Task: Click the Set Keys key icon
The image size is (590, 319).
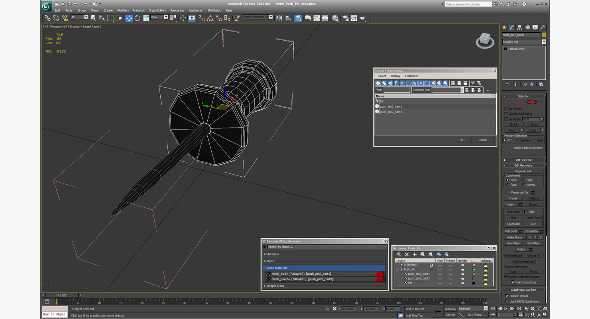Action: 438,311
